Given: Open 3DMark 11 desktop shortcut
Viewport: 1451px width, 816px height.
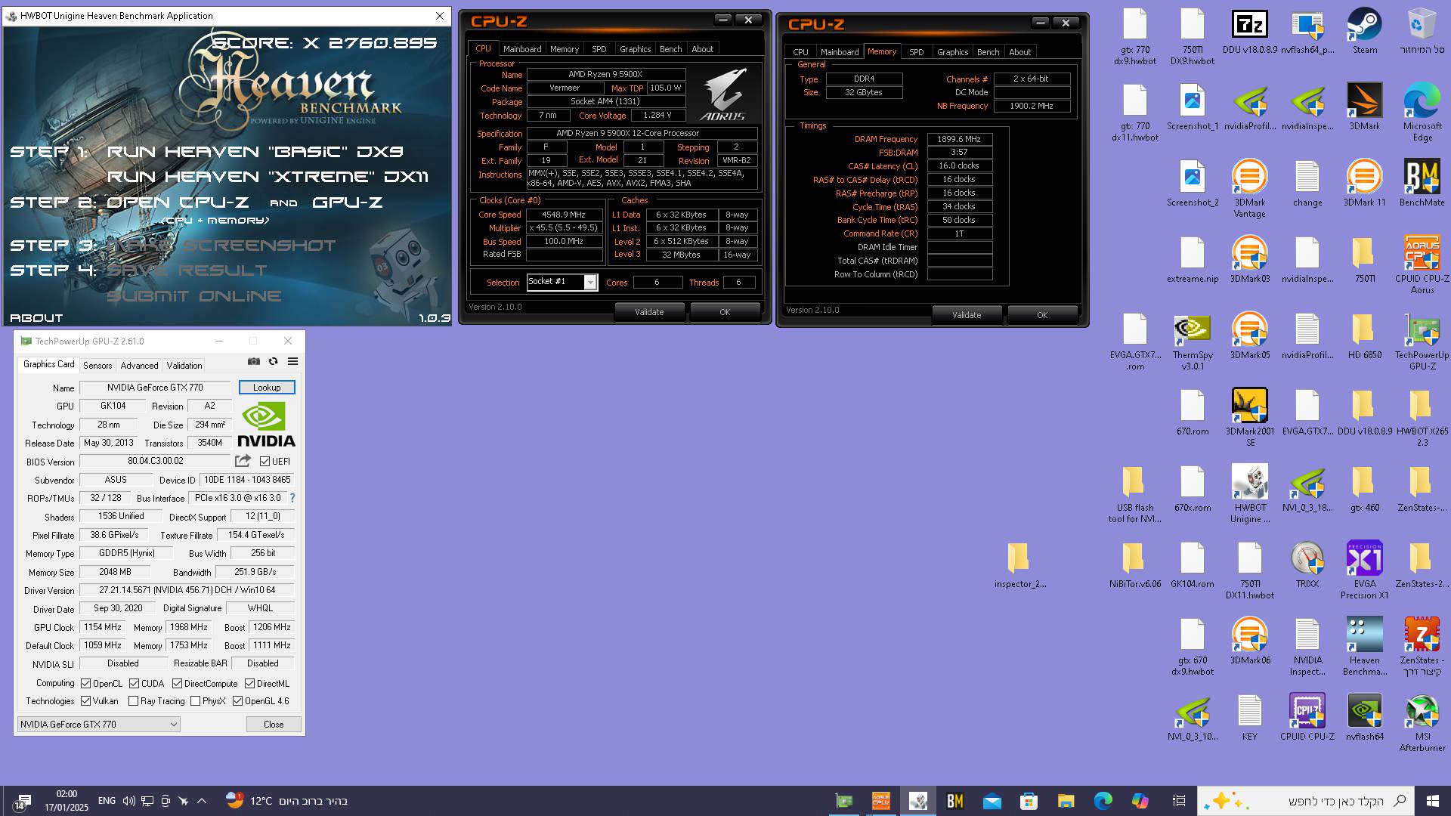Looking at the screenshot, I should tap(1364, 184).
